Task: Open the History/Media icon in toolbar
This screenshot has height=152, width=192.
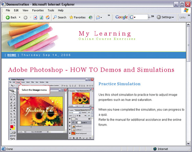Action: click(91, 17)
